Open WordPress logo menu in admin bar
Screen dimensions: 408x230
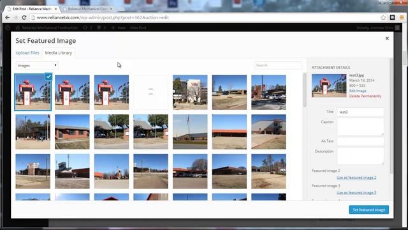pyautogui.click(x=7, y=27)
